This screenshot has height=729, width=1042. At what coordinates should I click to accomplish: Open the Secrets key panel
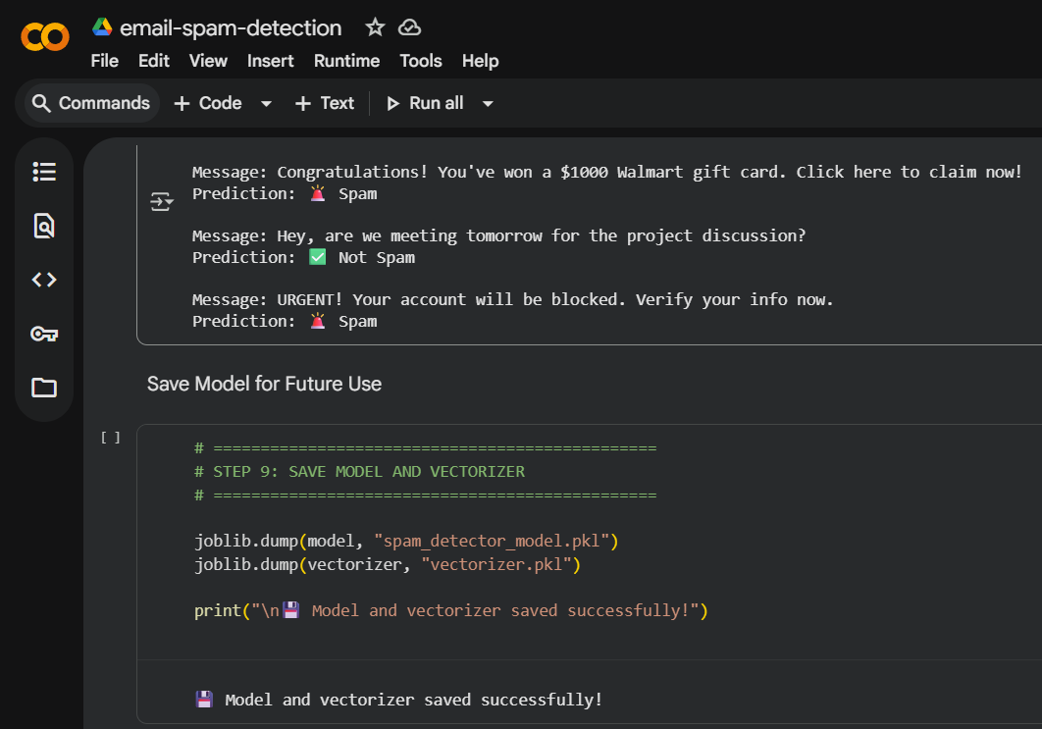click(x=44, y=334)
